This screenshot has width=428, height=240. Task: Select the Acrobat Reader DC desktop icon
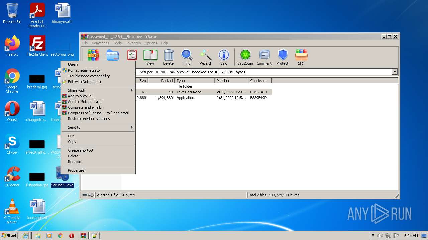[37, 15]
